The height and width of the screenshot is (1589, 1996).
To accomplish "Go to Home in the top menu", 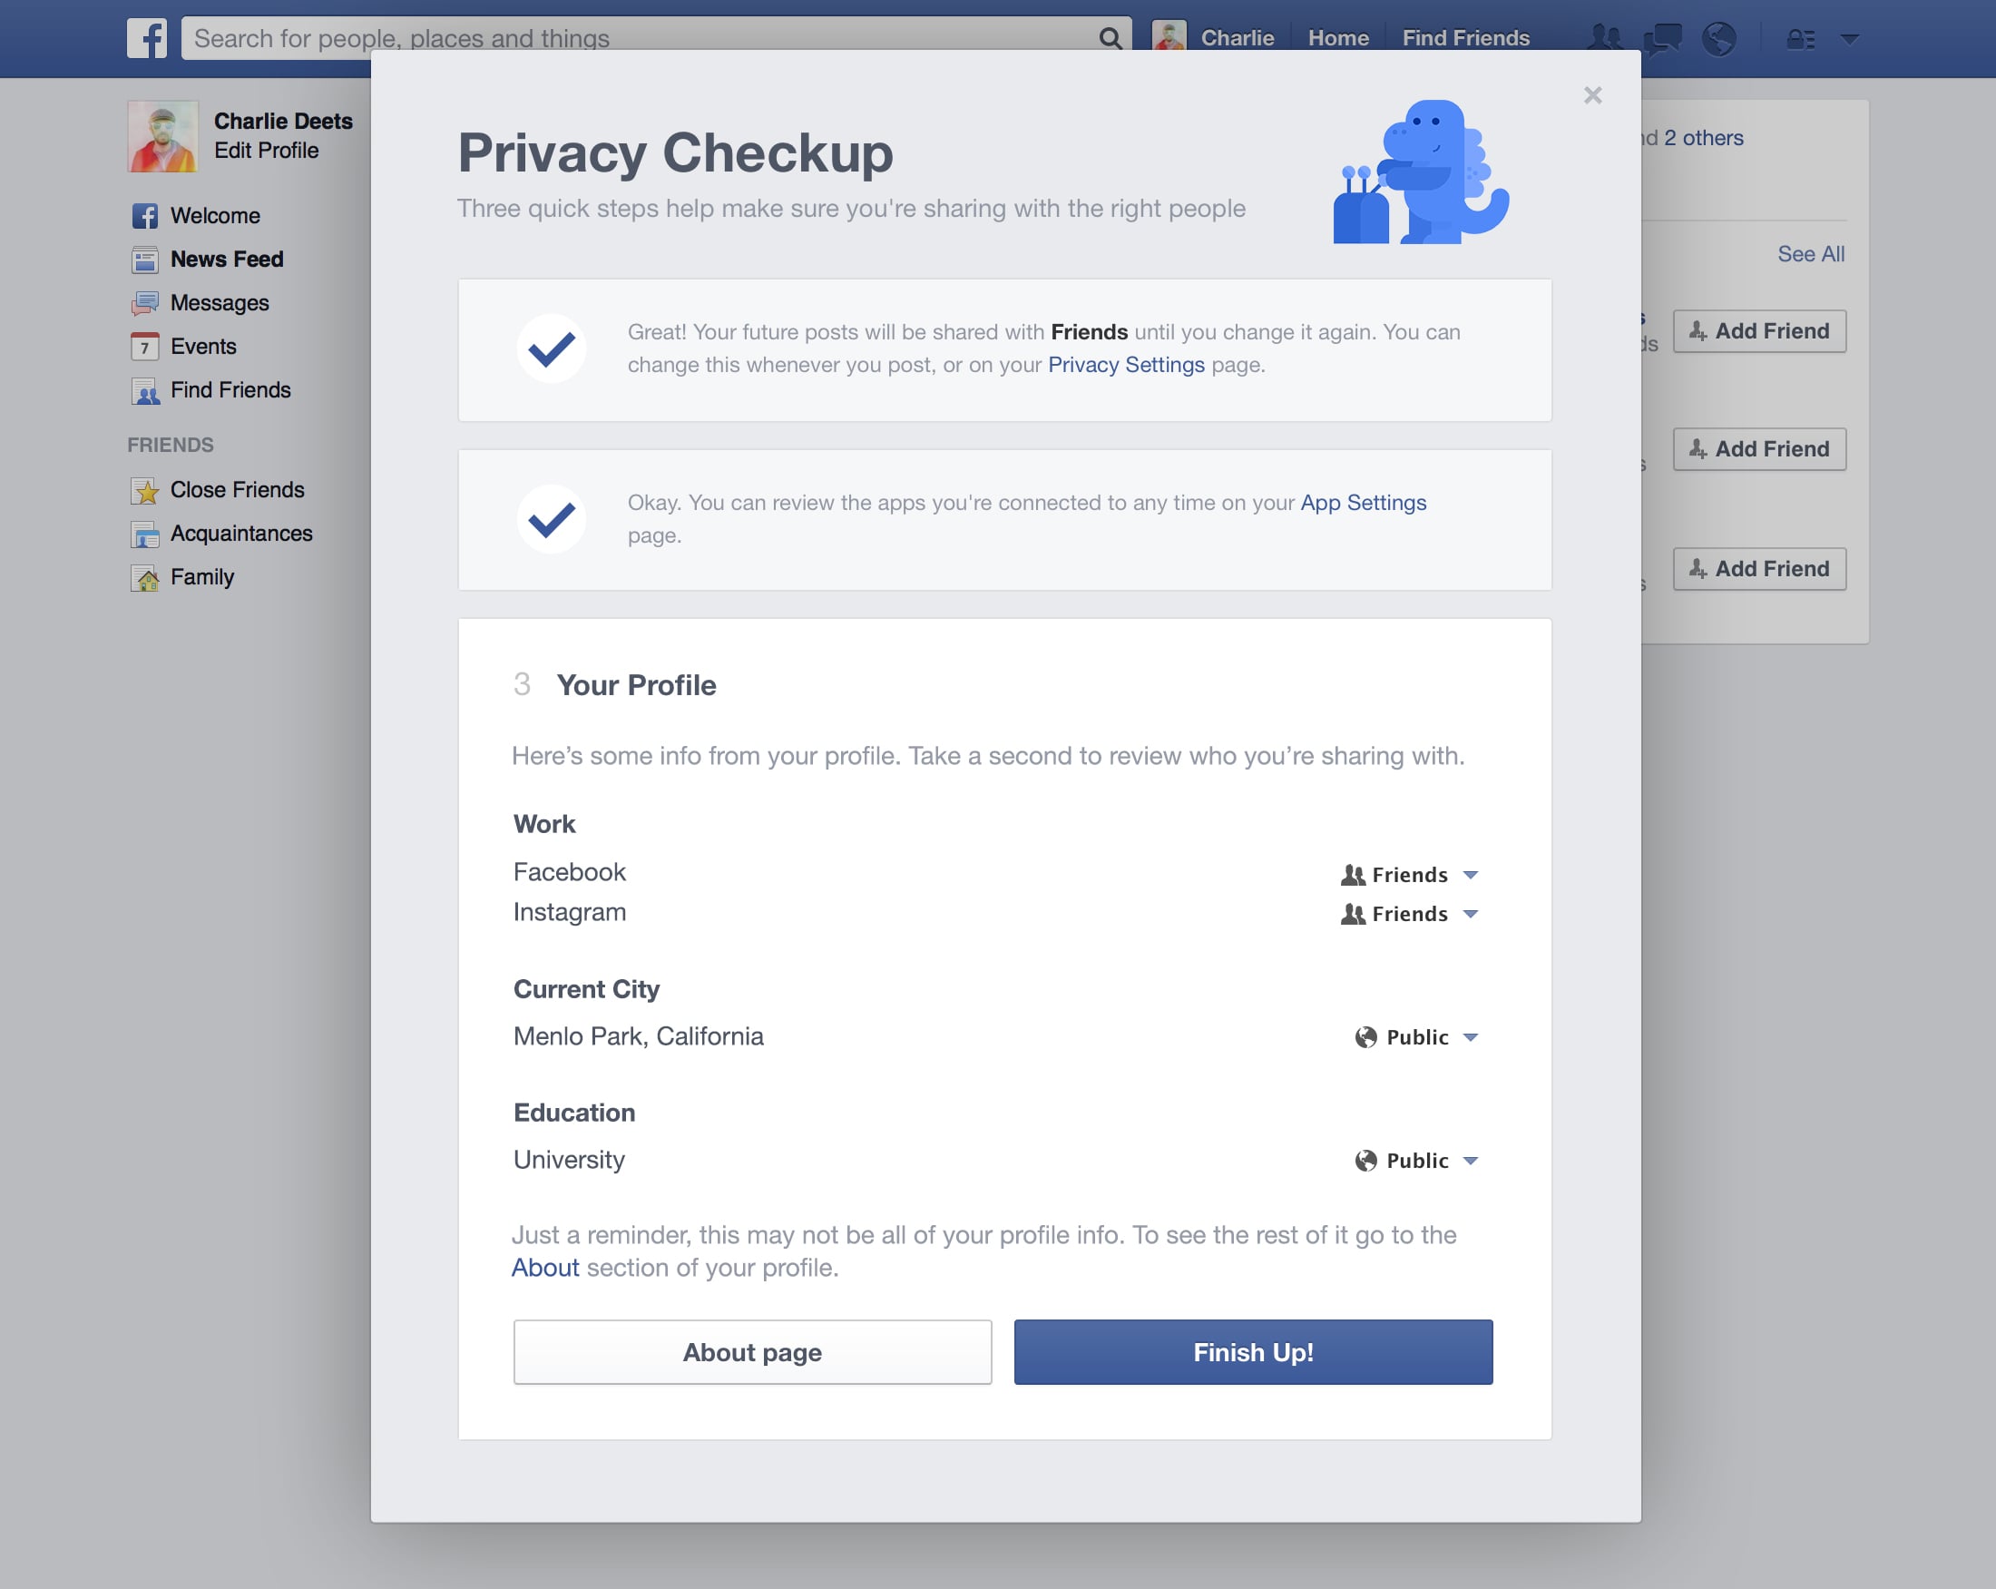I will point(1337,38).
